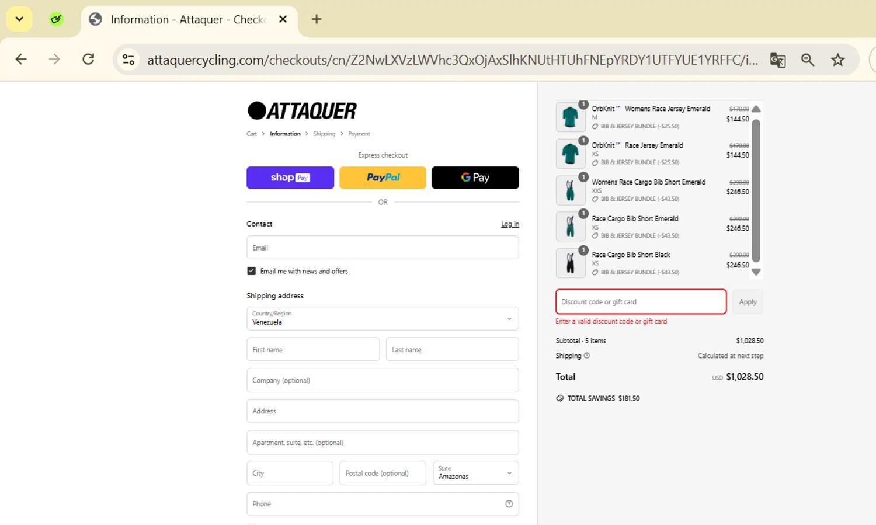Focus the Email input field

point(383,248)
